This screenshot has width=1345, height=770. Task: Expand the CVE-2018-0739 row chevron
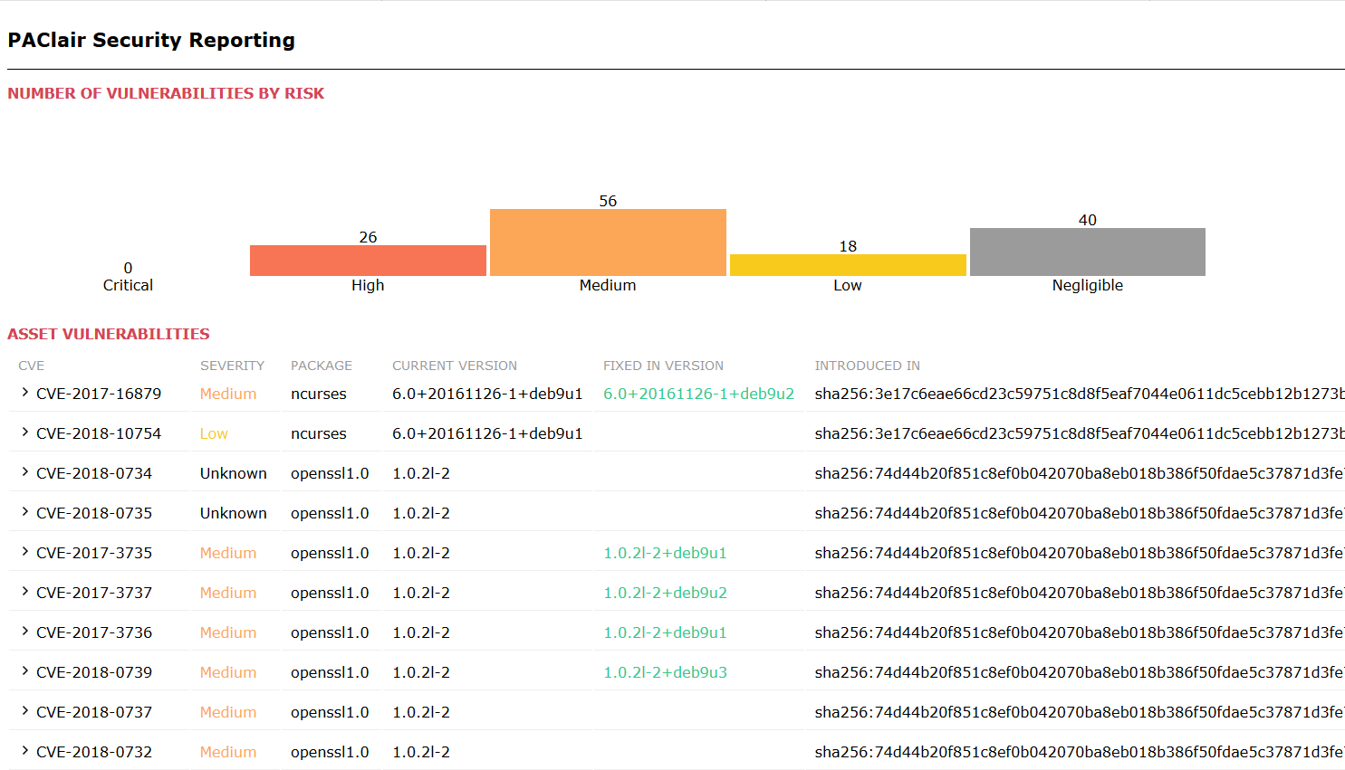click(25, 671)
